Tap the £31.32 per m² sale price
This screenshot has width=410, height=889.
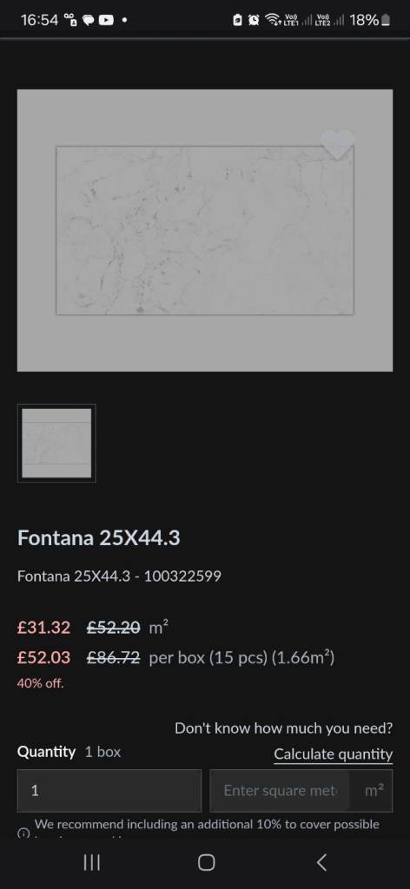coord(43,628)
